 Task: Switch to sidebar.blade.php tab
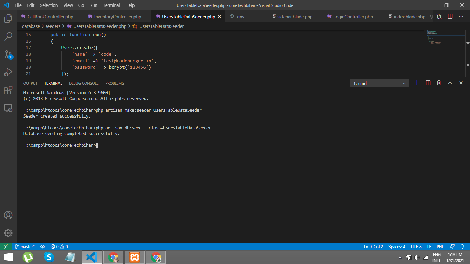(x=295, y=16)
